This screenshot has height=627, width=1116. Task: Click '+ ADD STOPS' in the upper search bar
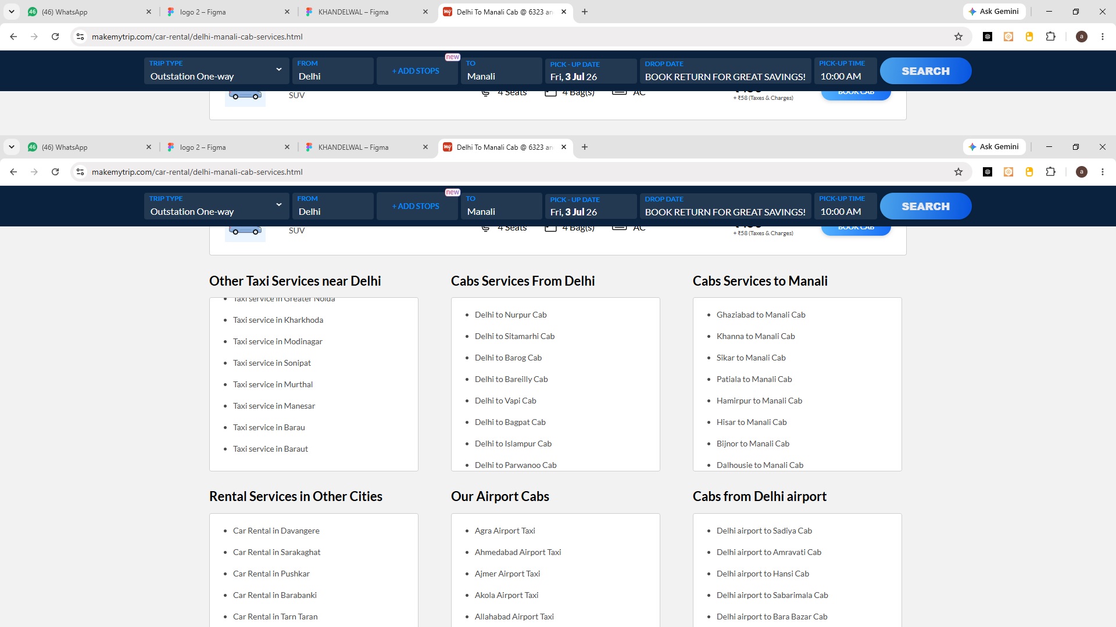pos(416,71)
